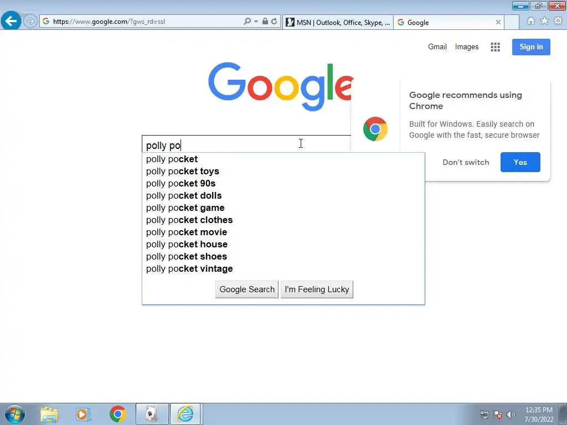567x425 pixels.
Task: Launch Chrome from the taskbar
Action: click(x=117, y=414)
